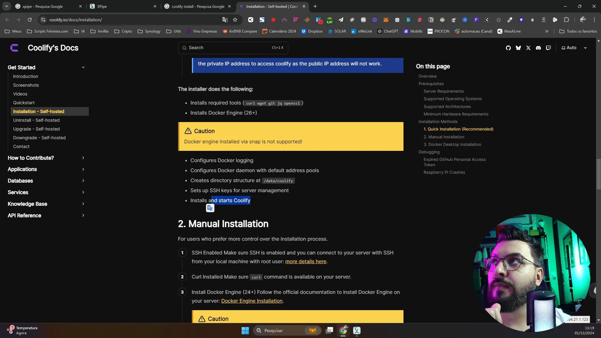Viewport: 601px width, 338px height.
Task: Show hidden bookmarks overflow chevron
Action: [547, 31]
